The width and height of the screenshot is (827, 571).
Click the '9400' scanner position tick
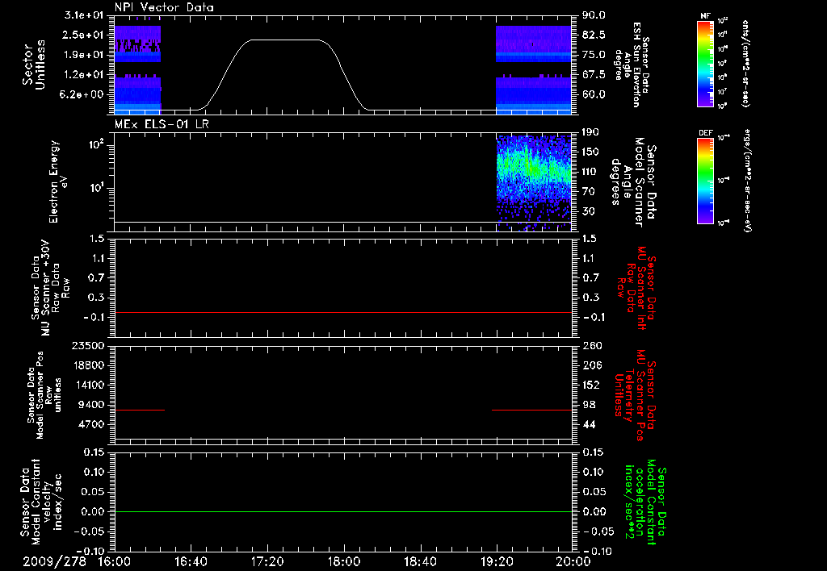coord(91,405)
